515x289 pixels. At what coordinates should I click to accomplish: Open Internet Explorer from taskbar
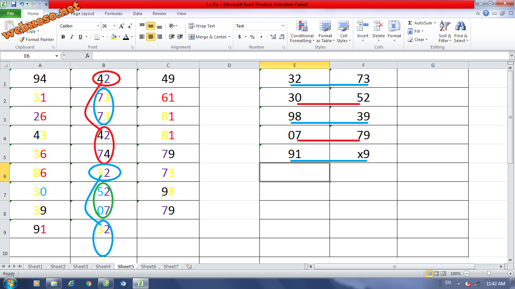(x=71, y=283)
